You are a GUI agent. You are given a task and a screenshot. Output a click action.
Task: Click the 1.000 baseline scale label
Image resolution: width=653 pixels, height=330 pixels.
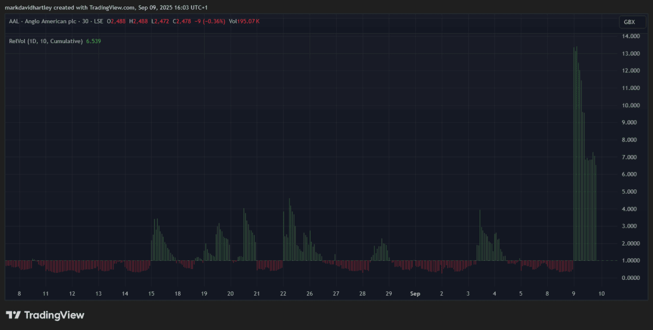tap(631, 261)
